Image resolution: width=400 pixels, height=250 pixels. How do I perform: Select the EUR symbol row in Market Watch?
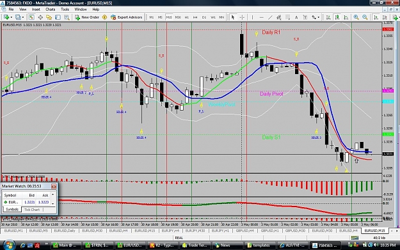[26, 202]
